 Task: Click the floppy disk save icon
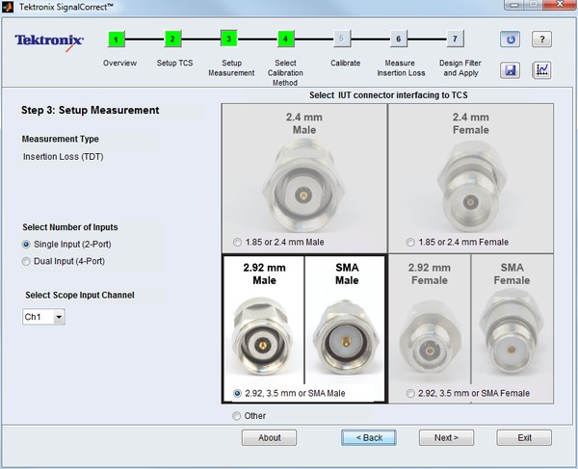coord(510,70)
